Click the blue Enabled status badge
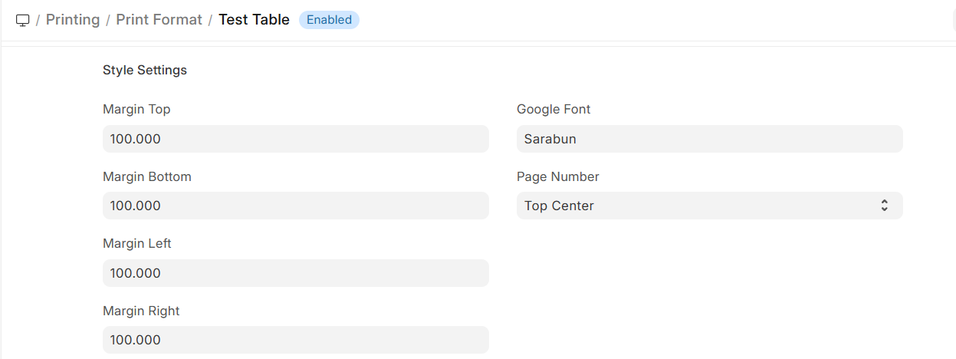956x359 pixels. click(x=329, y=20)
